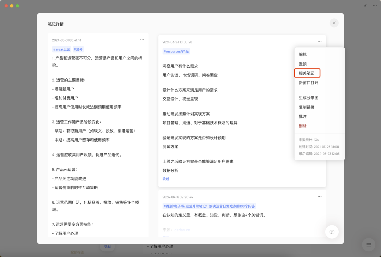Select 新窗口打开 menu option
381x257 pixels.
click(x=308, y=83)
